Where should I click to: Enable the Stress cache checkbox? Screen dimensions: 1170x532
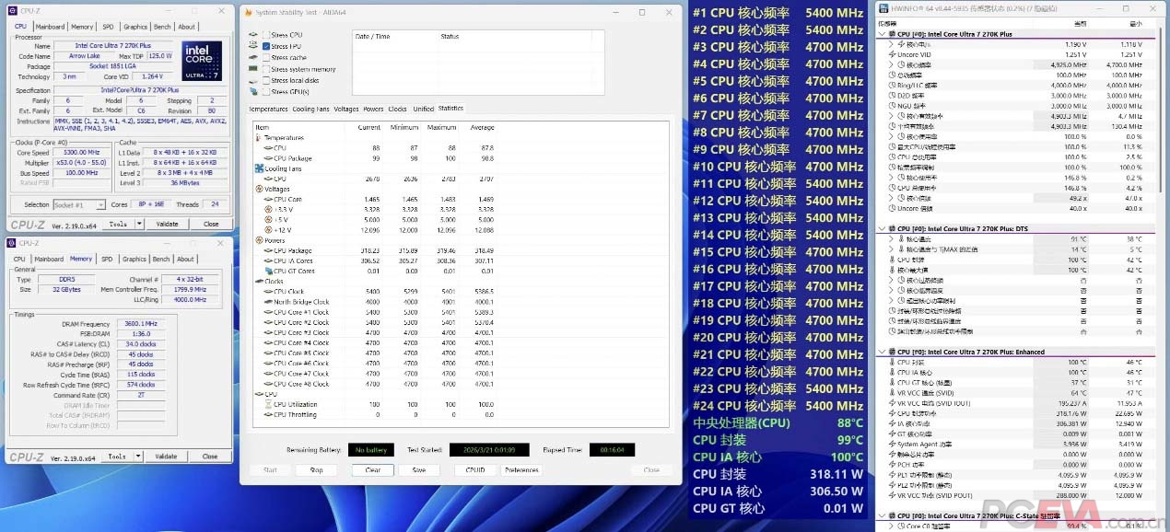(265, 57)
